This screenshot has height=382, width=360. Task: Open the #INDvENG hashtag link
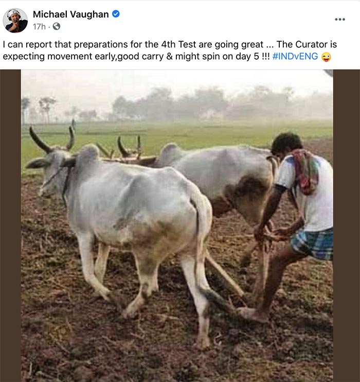click(295, 57)
